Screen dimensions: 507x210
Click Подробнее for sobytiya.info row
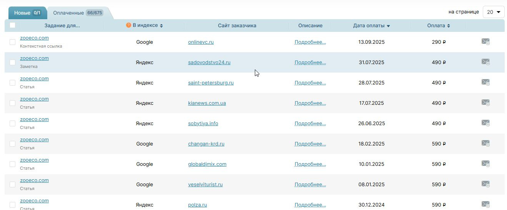[310, 123]
